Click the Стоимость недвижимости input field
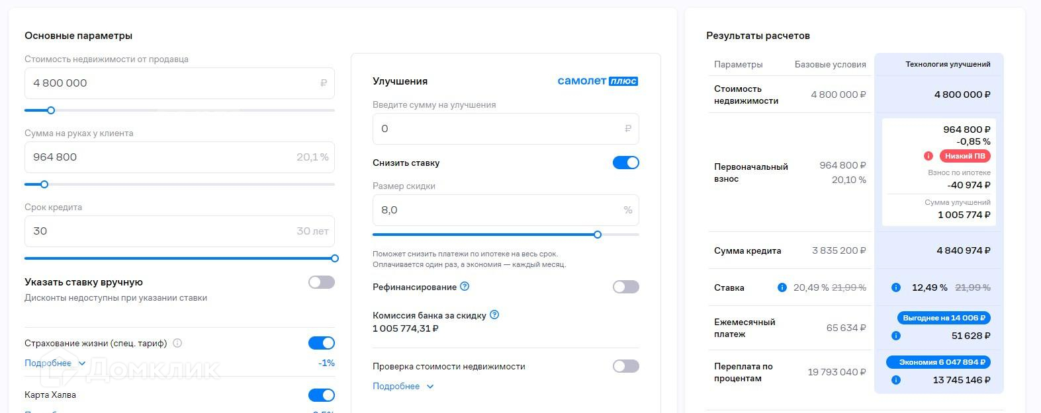 172,83
